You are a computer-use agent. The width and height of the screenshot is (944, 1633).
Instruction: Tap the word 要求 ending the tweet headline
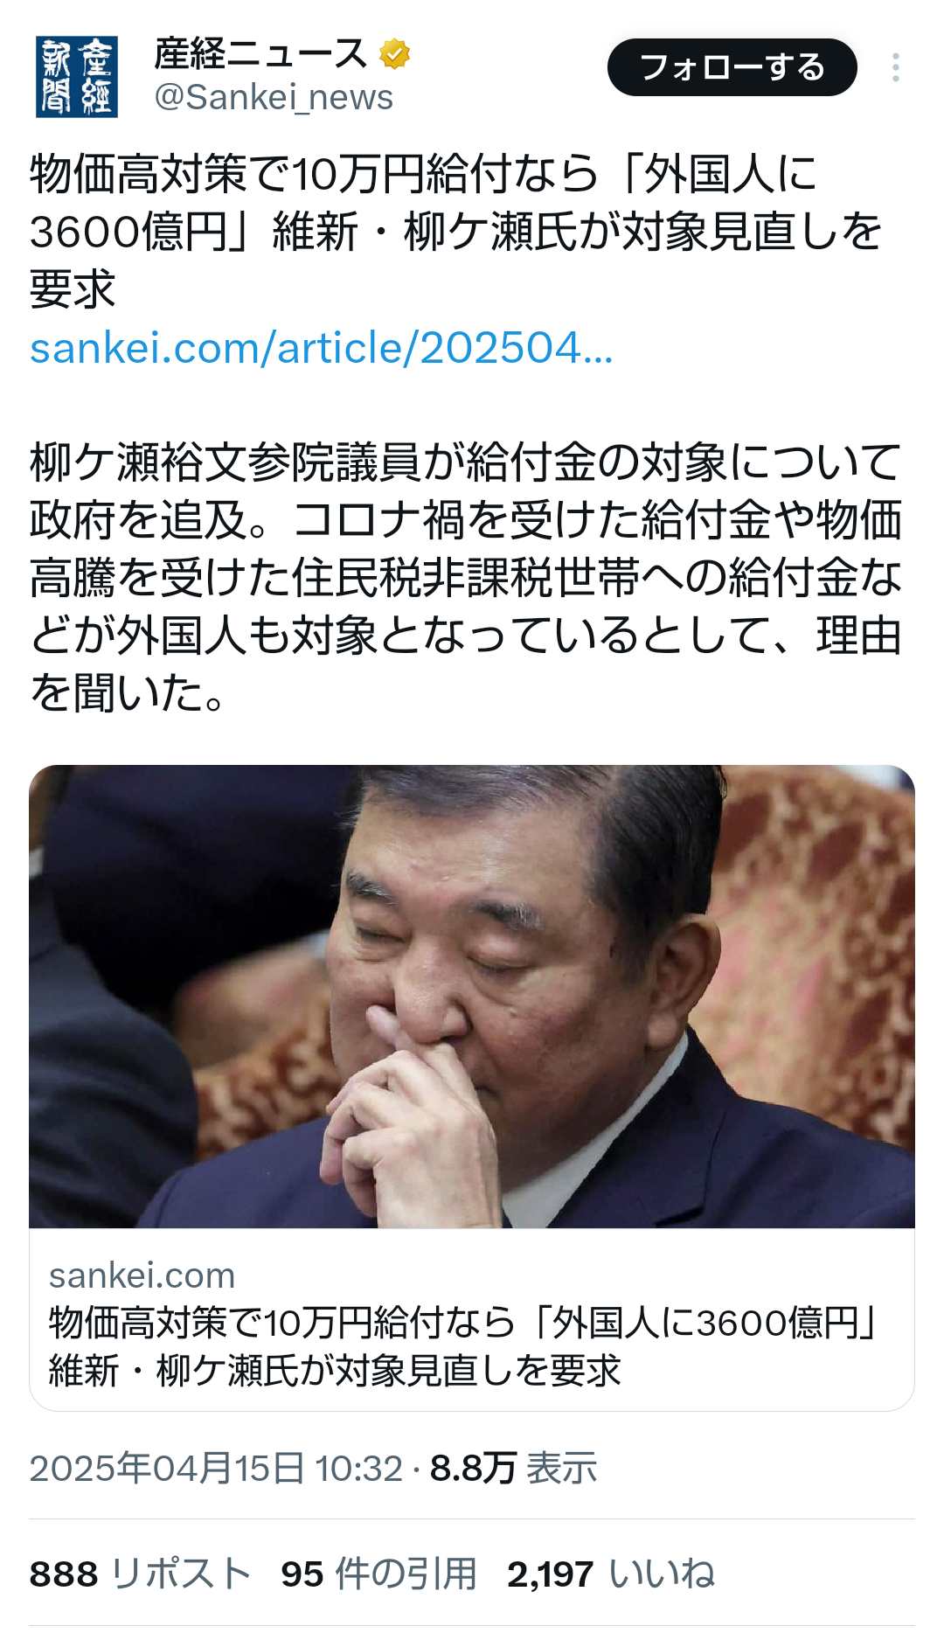pyautogui.click(x=73, y=289)
